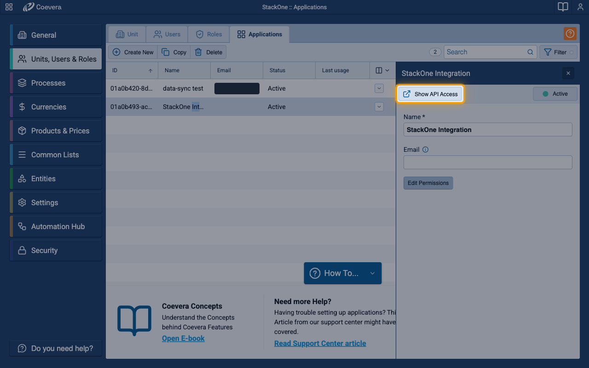The width and height of the screenshot is (589, 368).
Task: Expand row dropdown for data-sync test
Action: point(379,88)
